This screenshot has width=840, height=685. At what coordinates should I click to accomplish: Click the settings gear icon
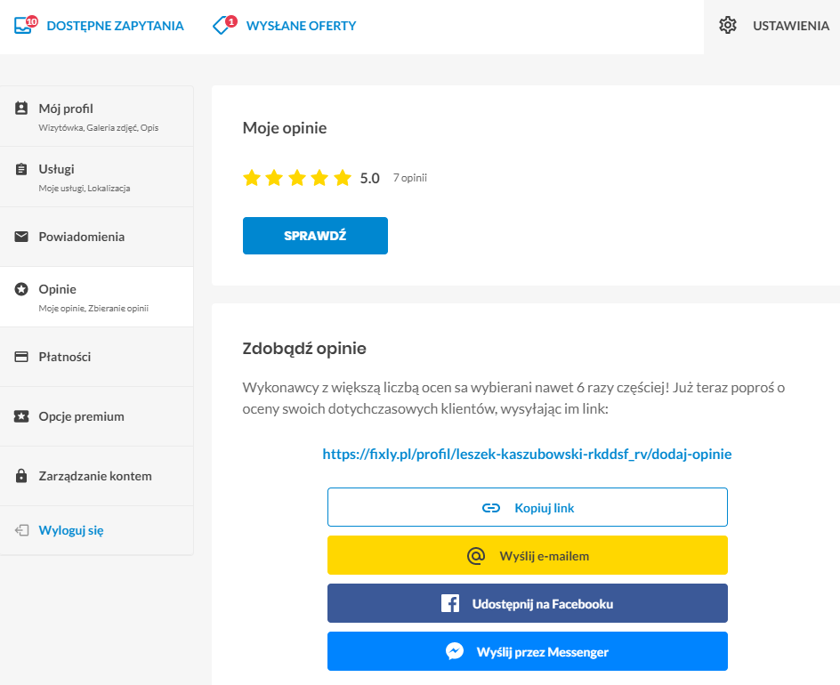pos(728,25)
